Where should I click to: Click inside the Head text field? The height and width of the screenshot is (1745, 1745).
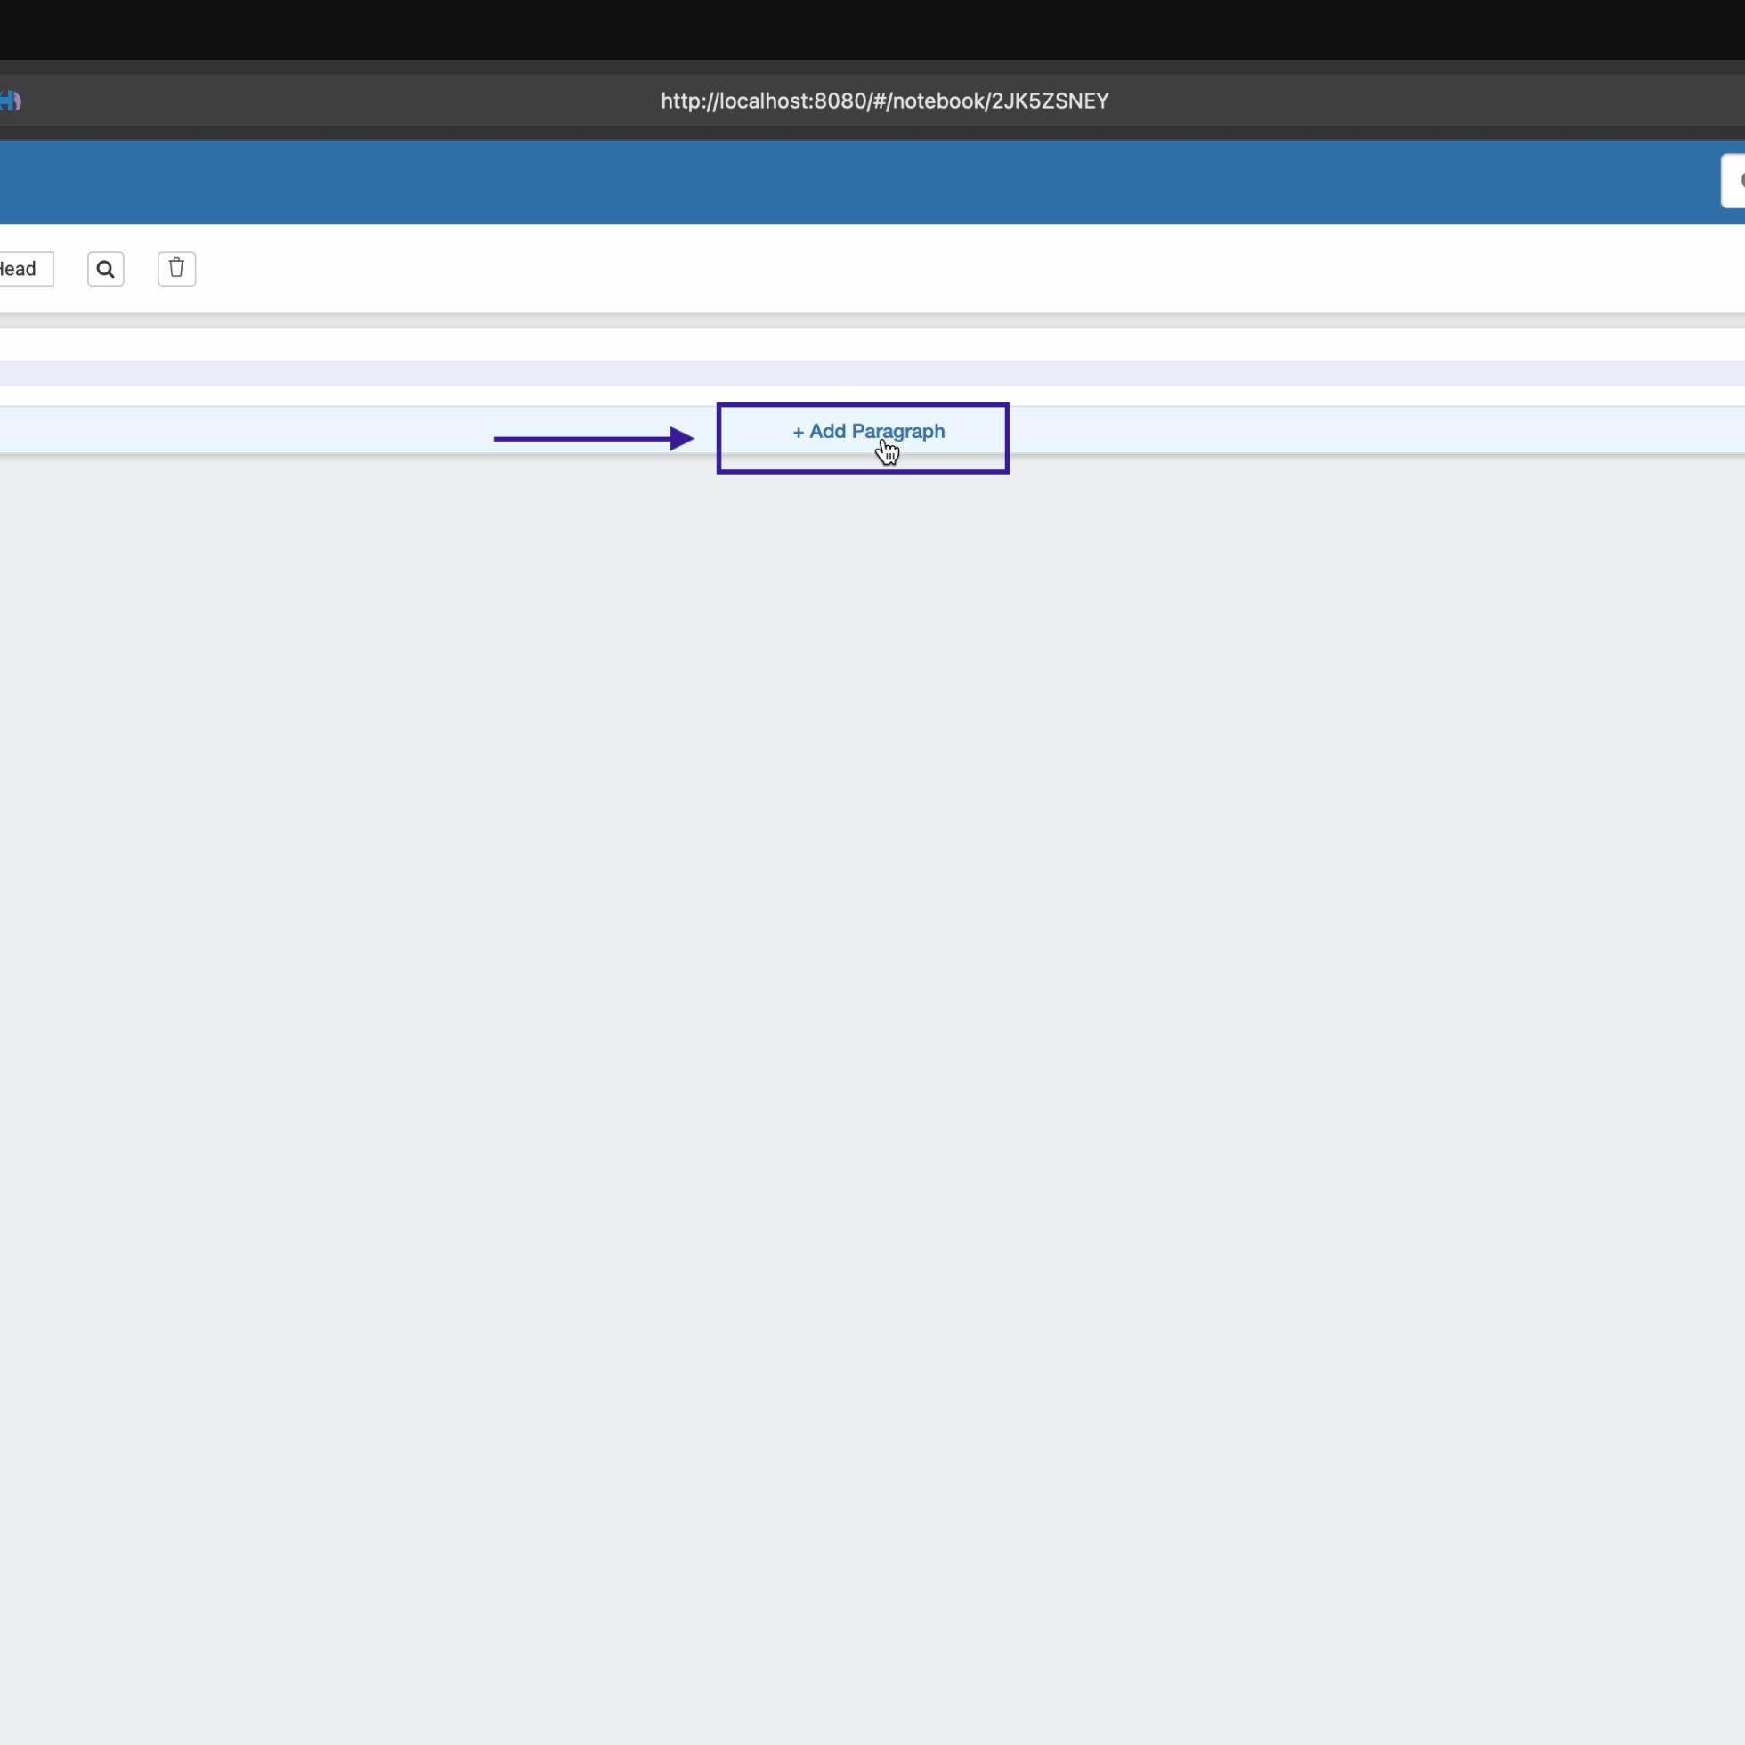[22, 268]
